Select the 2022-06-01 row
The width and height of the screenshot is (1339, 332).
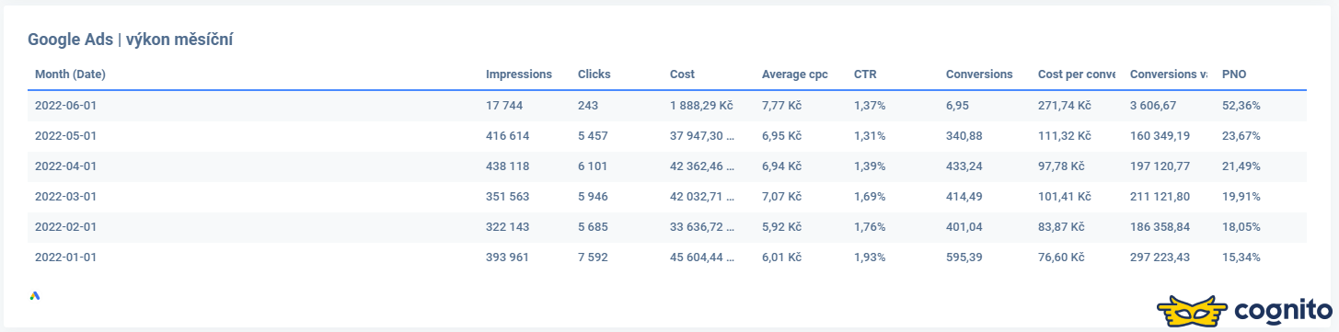(667, 106)
